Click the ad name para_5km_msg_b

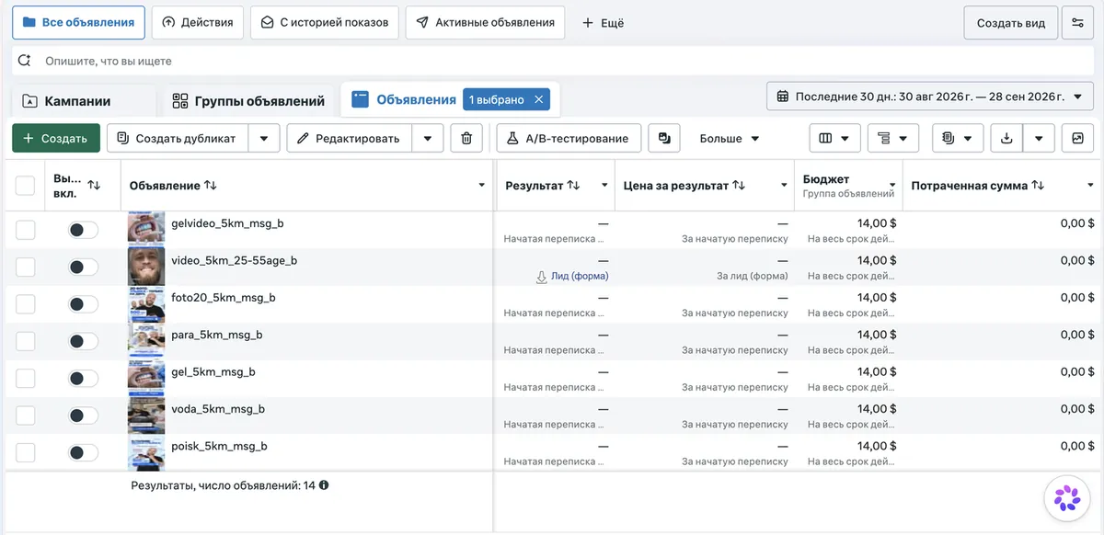pos(217,335)
